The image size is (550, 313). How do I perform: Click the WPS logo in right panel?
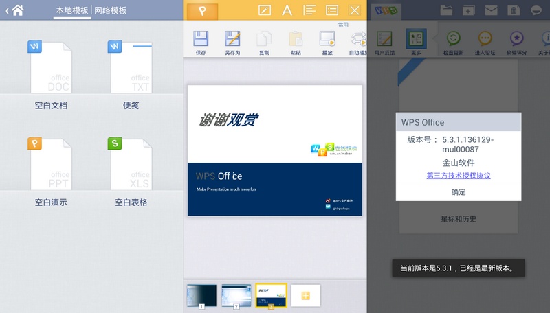click(386, 11)
